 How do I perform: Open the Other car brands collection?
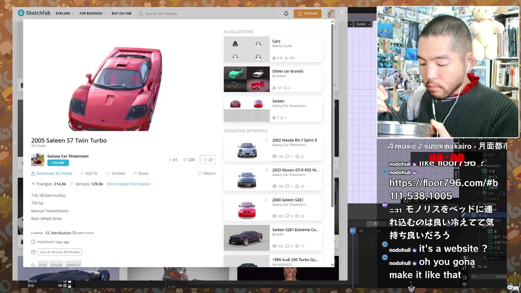[x=272, y=79]
